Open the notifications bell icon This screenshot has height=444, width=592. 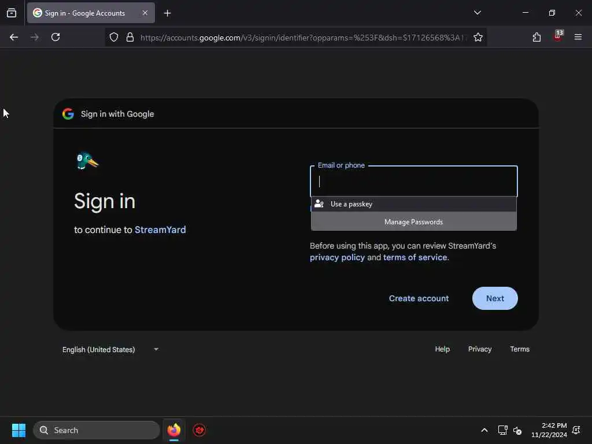click(576, 430)
